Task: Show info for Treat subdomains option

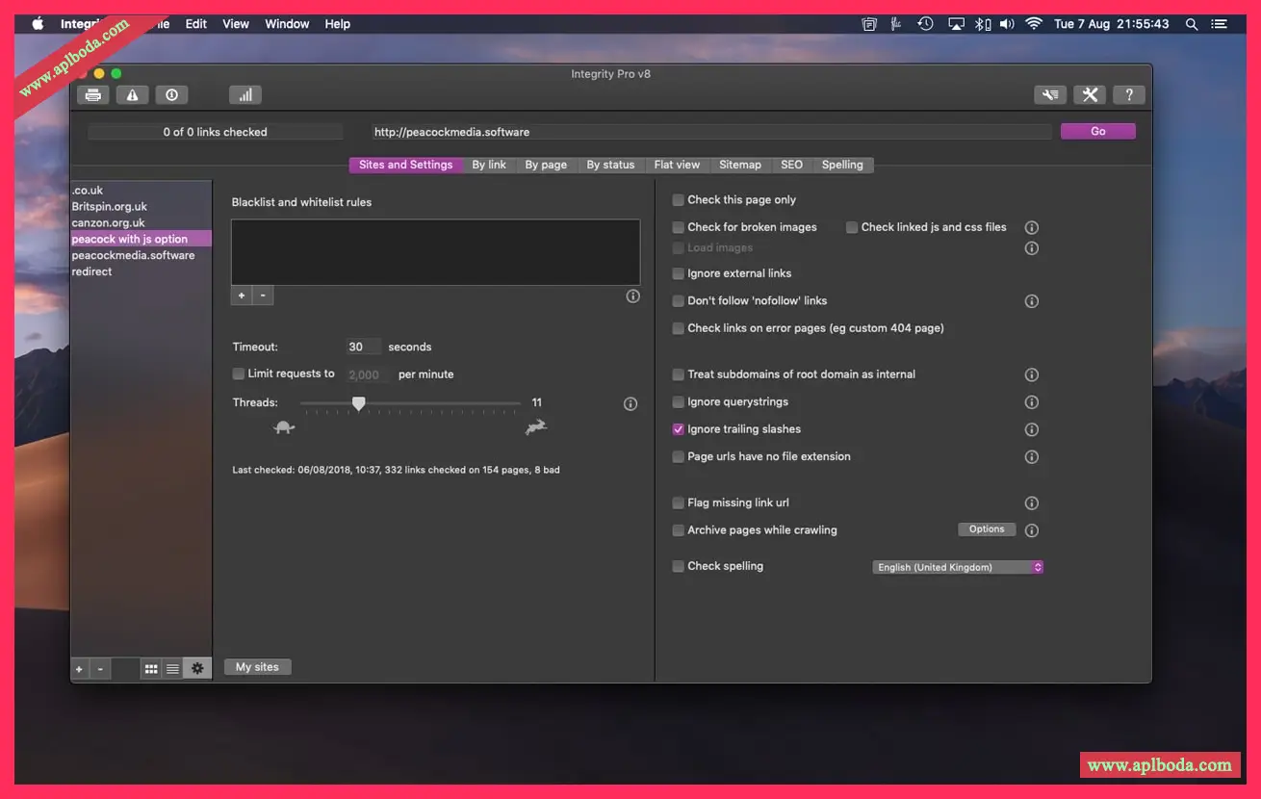Action: tap(1032, 374)
